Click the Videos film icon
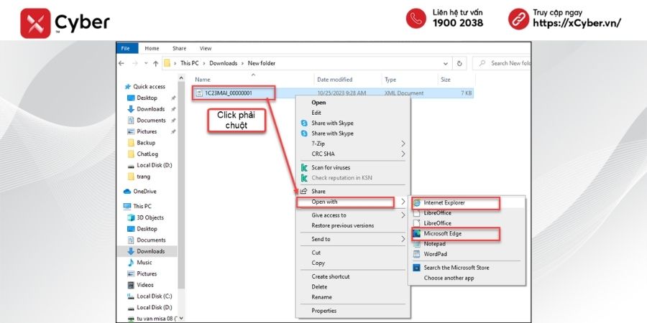Viewport: 647px width, 323px height. (x=131, y=285)
